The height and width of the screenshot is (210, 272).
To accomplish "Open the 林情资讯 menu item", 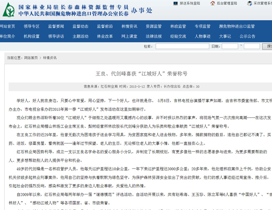I will pos(129,26).
